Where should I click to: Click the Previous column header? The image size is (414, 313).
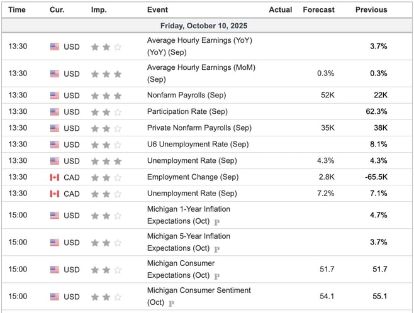pos(371,9)
